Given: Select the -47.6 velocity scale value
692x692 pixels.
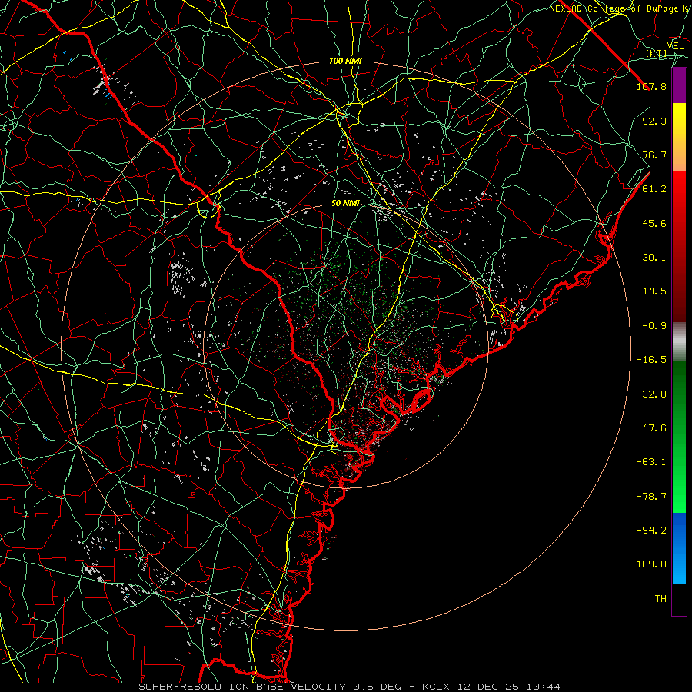Looking at the screenshot, I should 651,428.
